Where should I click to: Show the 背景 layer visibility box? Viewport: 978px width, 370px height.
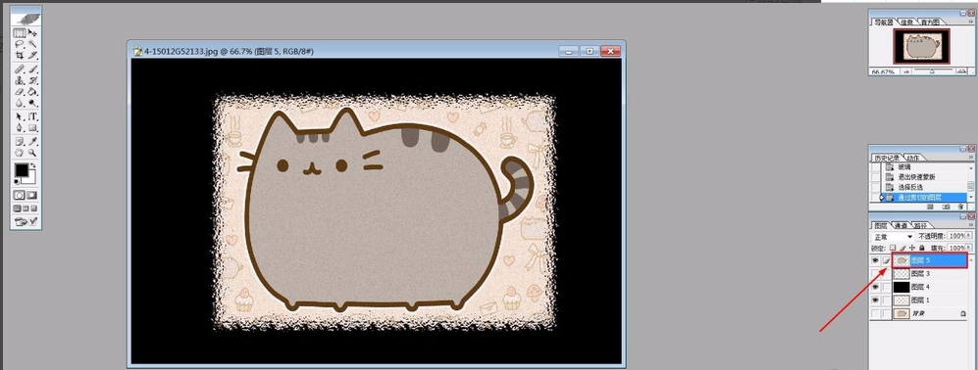(x=875, y=313)
